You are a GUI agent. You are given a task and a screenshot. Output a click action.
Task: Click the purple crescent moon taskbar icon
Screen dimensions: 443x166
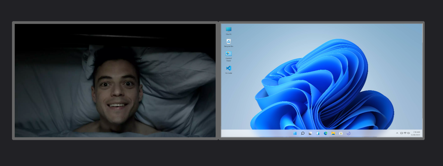[x=348, y=133]
